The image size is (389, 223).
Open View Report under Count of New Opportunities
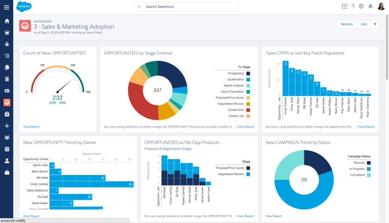coord(31,127)
